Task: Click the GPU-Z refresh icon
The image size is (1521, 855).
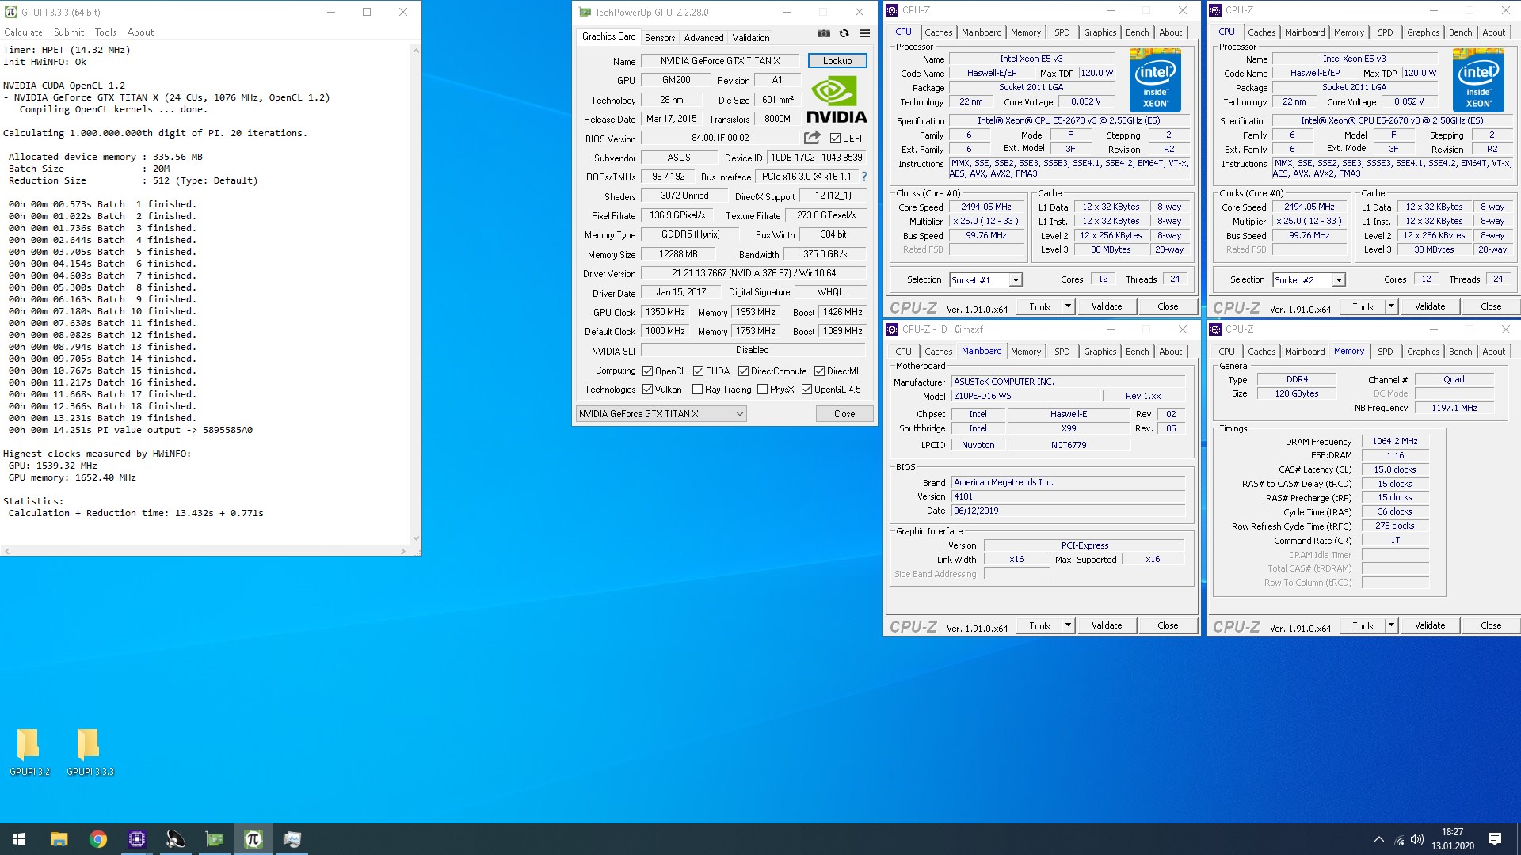Action: pos(844,34)
